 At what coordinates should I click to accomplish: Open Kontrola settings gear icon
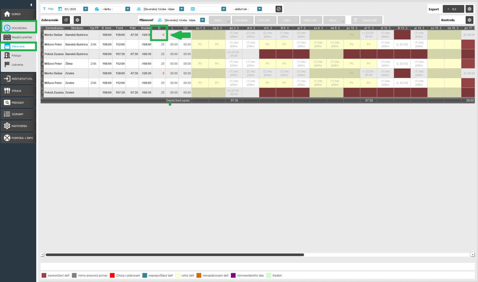point(470,20)
